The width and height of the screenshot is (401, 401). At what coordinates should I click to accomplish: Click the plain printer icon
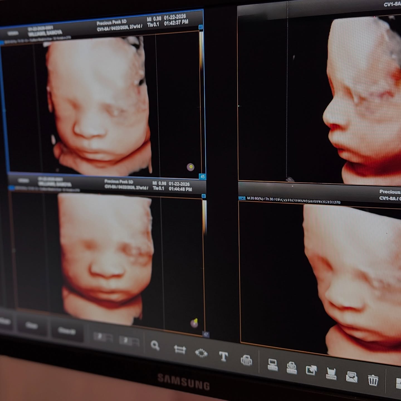click(x=246, y=361)
